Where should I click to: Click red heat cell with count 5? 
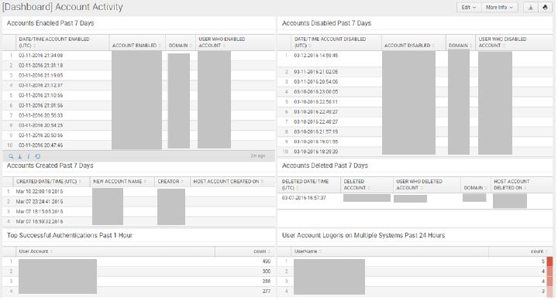click(x=549, y=261)
